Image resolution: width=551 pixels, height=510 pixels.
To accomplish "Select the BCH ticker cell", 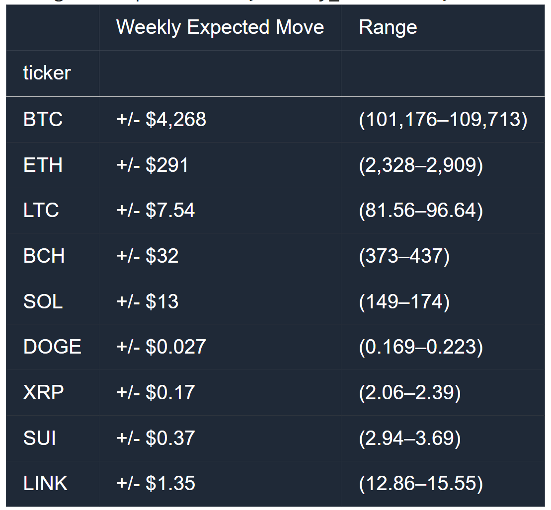I will point(44,256).
